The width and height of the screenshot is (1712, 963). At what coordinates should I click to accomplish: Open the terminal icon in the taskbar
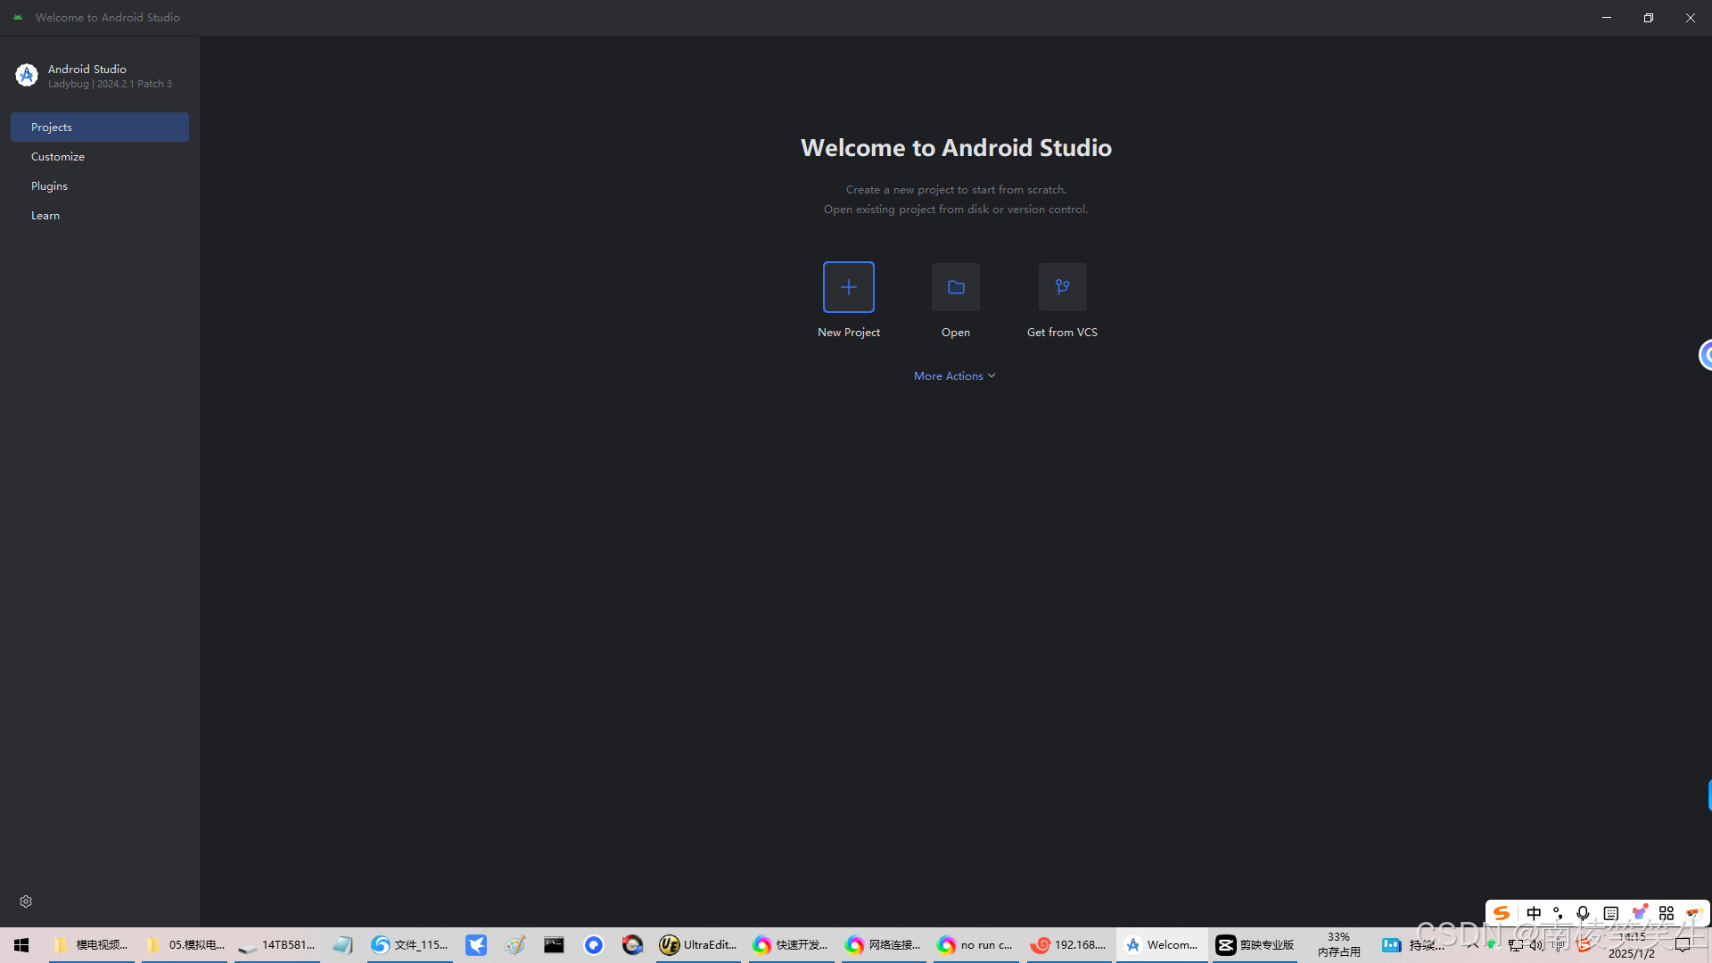pyautogui.click(x=554, y=944)
